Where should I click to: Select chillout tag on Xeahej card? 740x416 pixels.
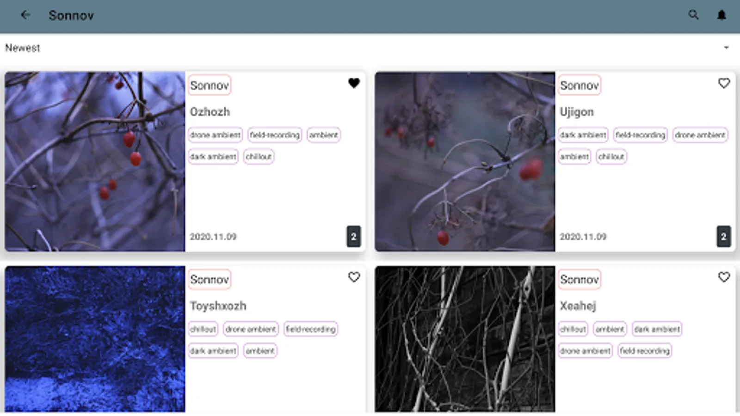573,329
